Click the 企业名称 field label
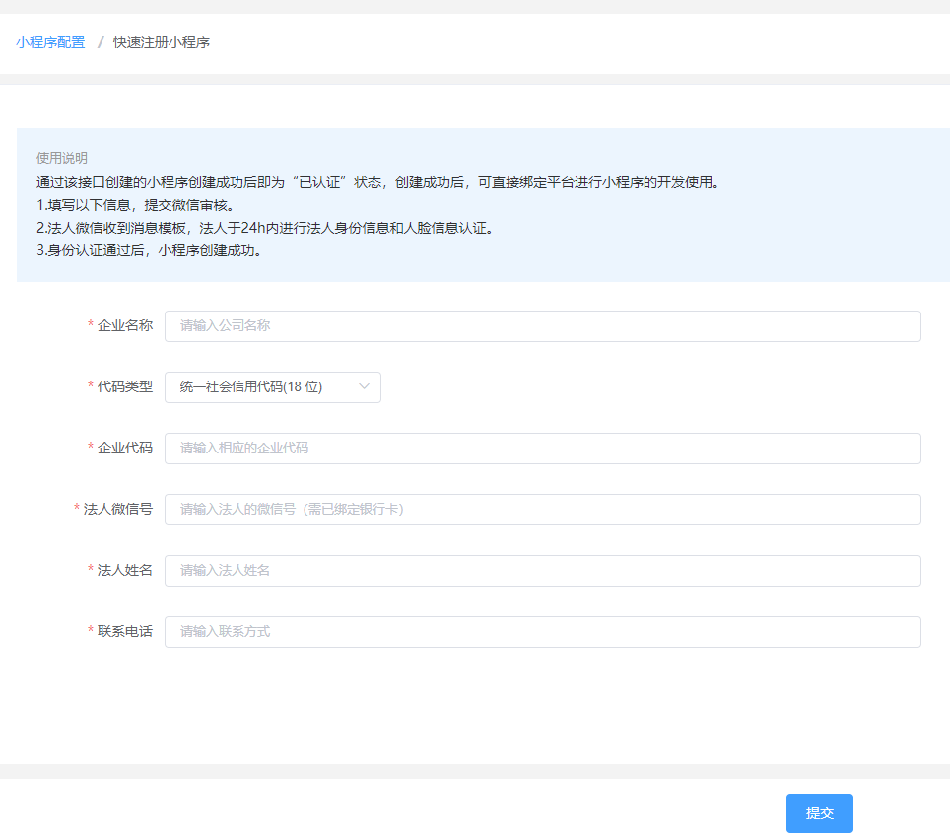This screenshot has height=834, width=950. (124, 326)
